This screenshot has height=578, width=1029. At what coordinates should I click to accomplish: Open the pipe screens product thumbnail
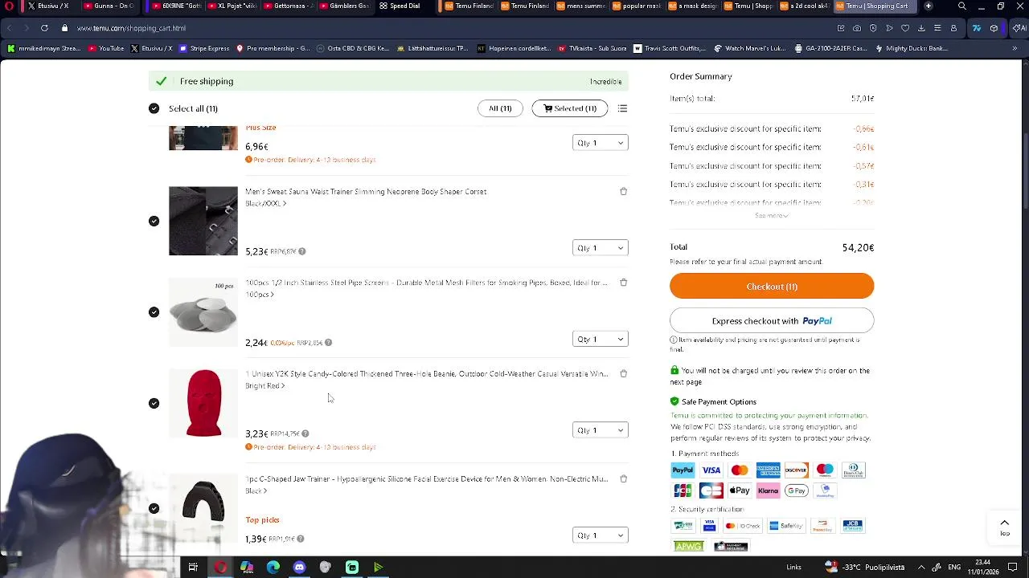(x=203, y=312)
